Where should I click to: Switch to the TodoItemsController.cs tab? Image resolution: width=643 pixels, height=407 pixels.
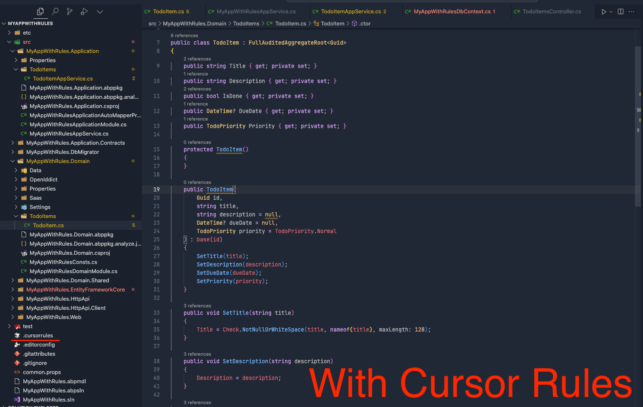(551, 12)
